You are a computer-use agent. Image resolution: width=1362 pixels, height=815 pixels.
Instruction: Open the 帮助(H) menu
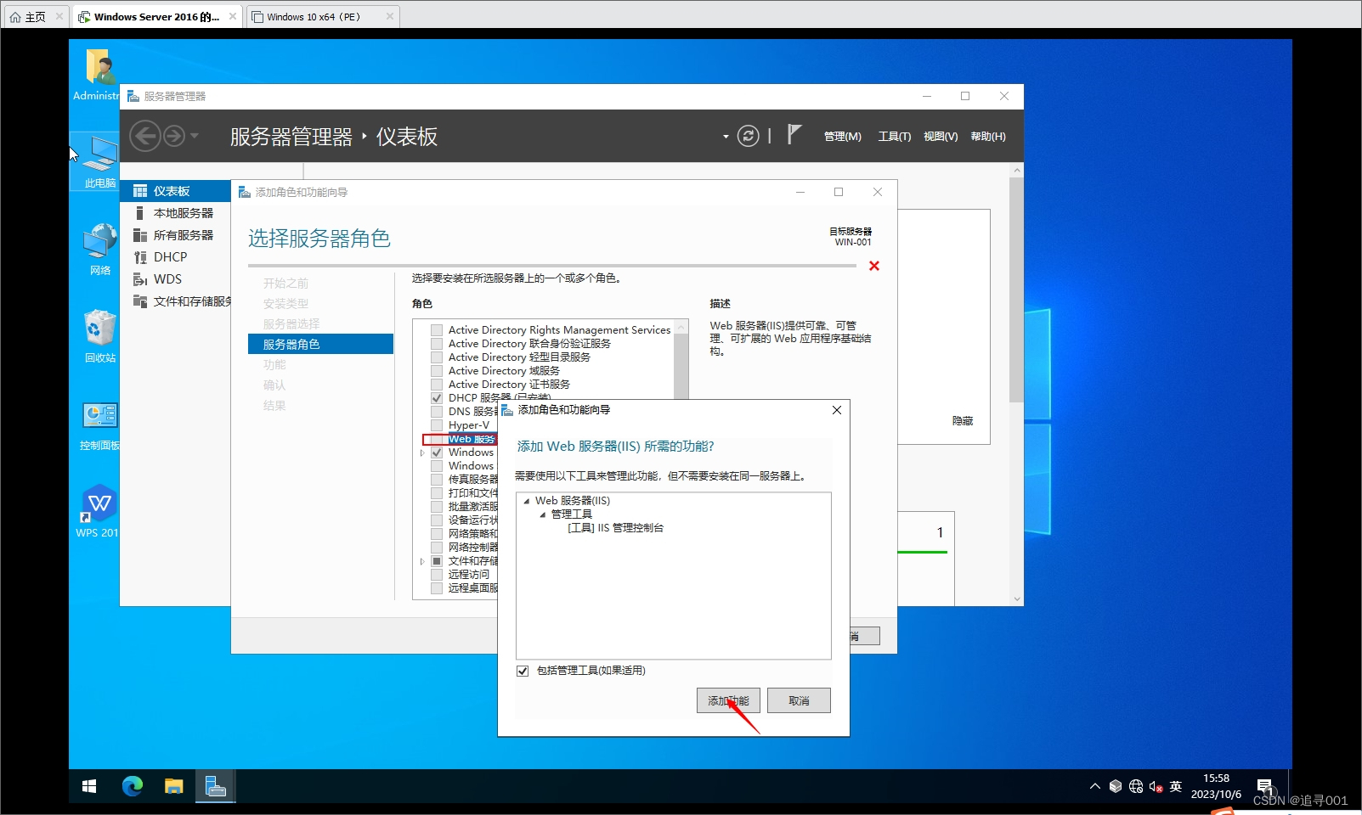tap(988, 137)
